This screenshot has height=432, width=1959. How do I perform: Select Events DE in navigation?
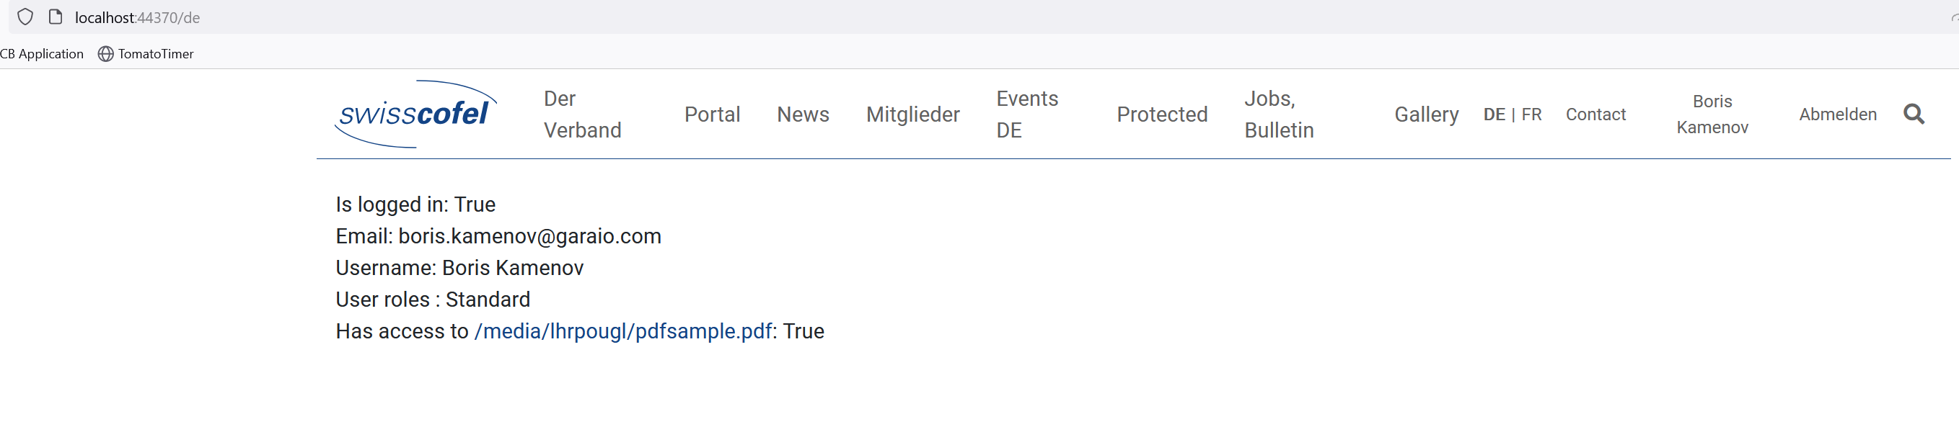click(x=1026, y=114)
